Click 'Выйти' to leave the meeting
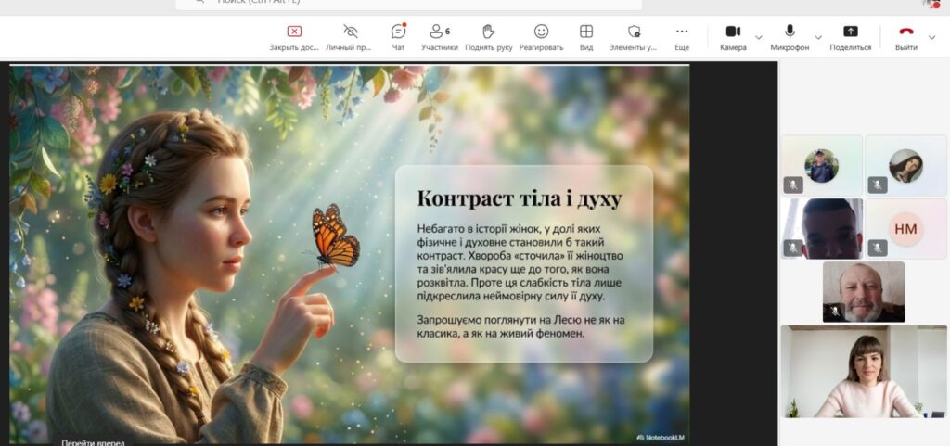Screen dimensions: 950x446 [905, 32]
